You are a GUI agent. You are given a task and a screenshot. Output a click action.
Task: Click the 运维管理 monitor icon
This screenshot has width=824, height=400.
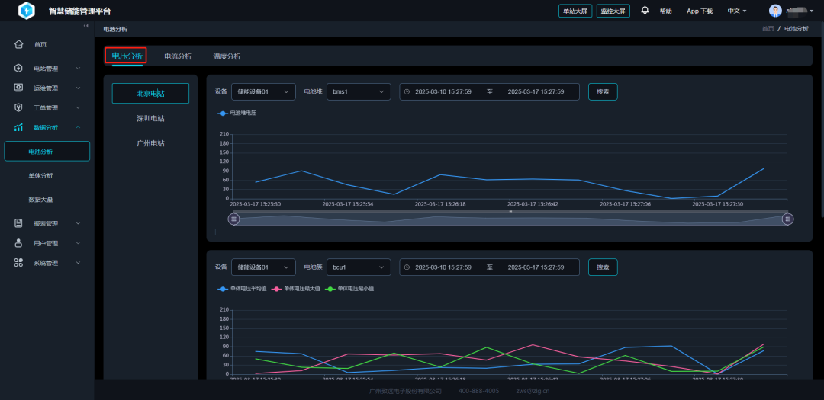[19, 88]
